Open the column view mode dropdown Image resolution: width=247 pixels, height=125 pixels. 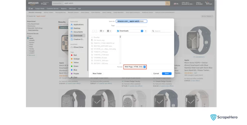[x=102, y=31]
